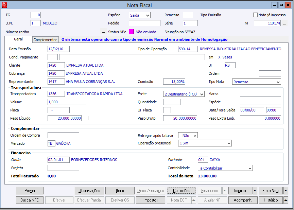This screenshot has width=294, height=210.
Task: Open arrow menu next to Imprimir button
Action: point(255,191)
